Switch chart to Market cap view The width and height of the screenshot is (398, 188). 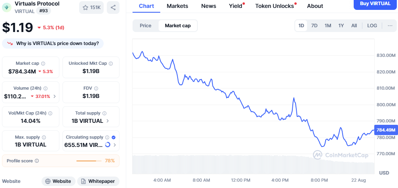(178, 26)
